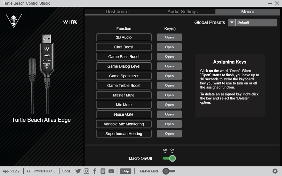This screenshot has width=282, height=176.
Task: Switch to the Audio Settings tab
Action: 182,12
